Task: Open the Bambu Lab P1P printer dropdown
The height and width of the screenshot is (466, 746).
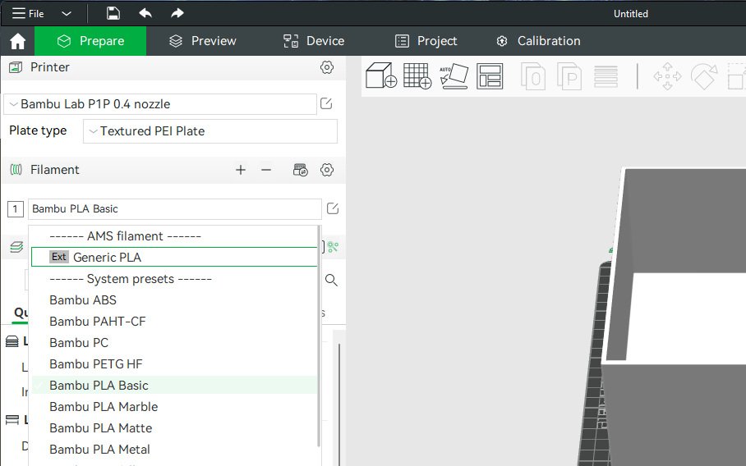Action: 160,104
